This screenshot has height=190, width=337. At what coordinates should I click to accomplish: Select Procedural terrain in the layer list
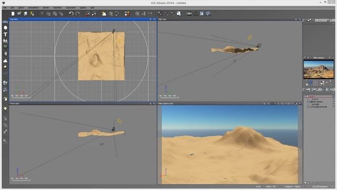320,107
